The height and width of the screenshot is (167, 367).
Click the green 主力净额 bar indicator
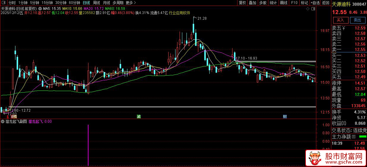(x=362, y=136)
